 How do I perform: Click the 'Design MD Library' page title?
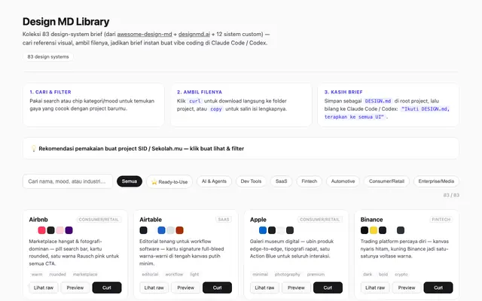(x=66, y=22)
